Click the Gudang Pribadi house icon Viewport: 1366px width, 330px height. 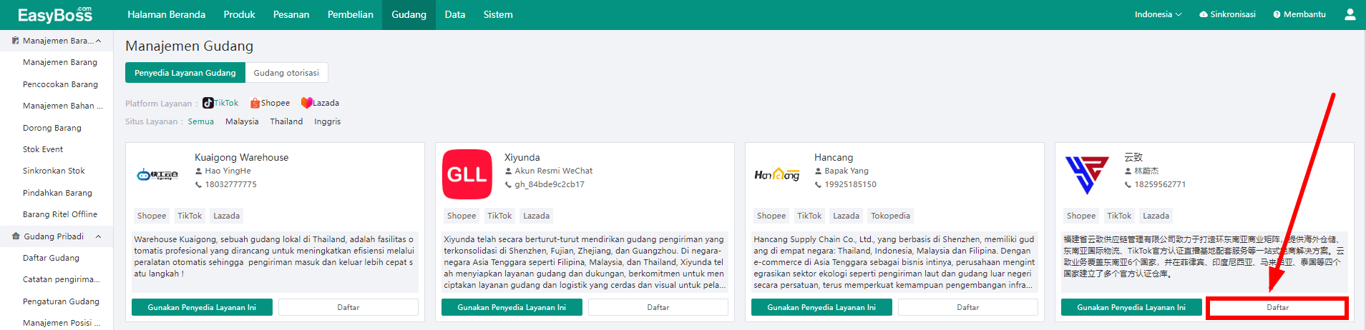pos(16,236)
